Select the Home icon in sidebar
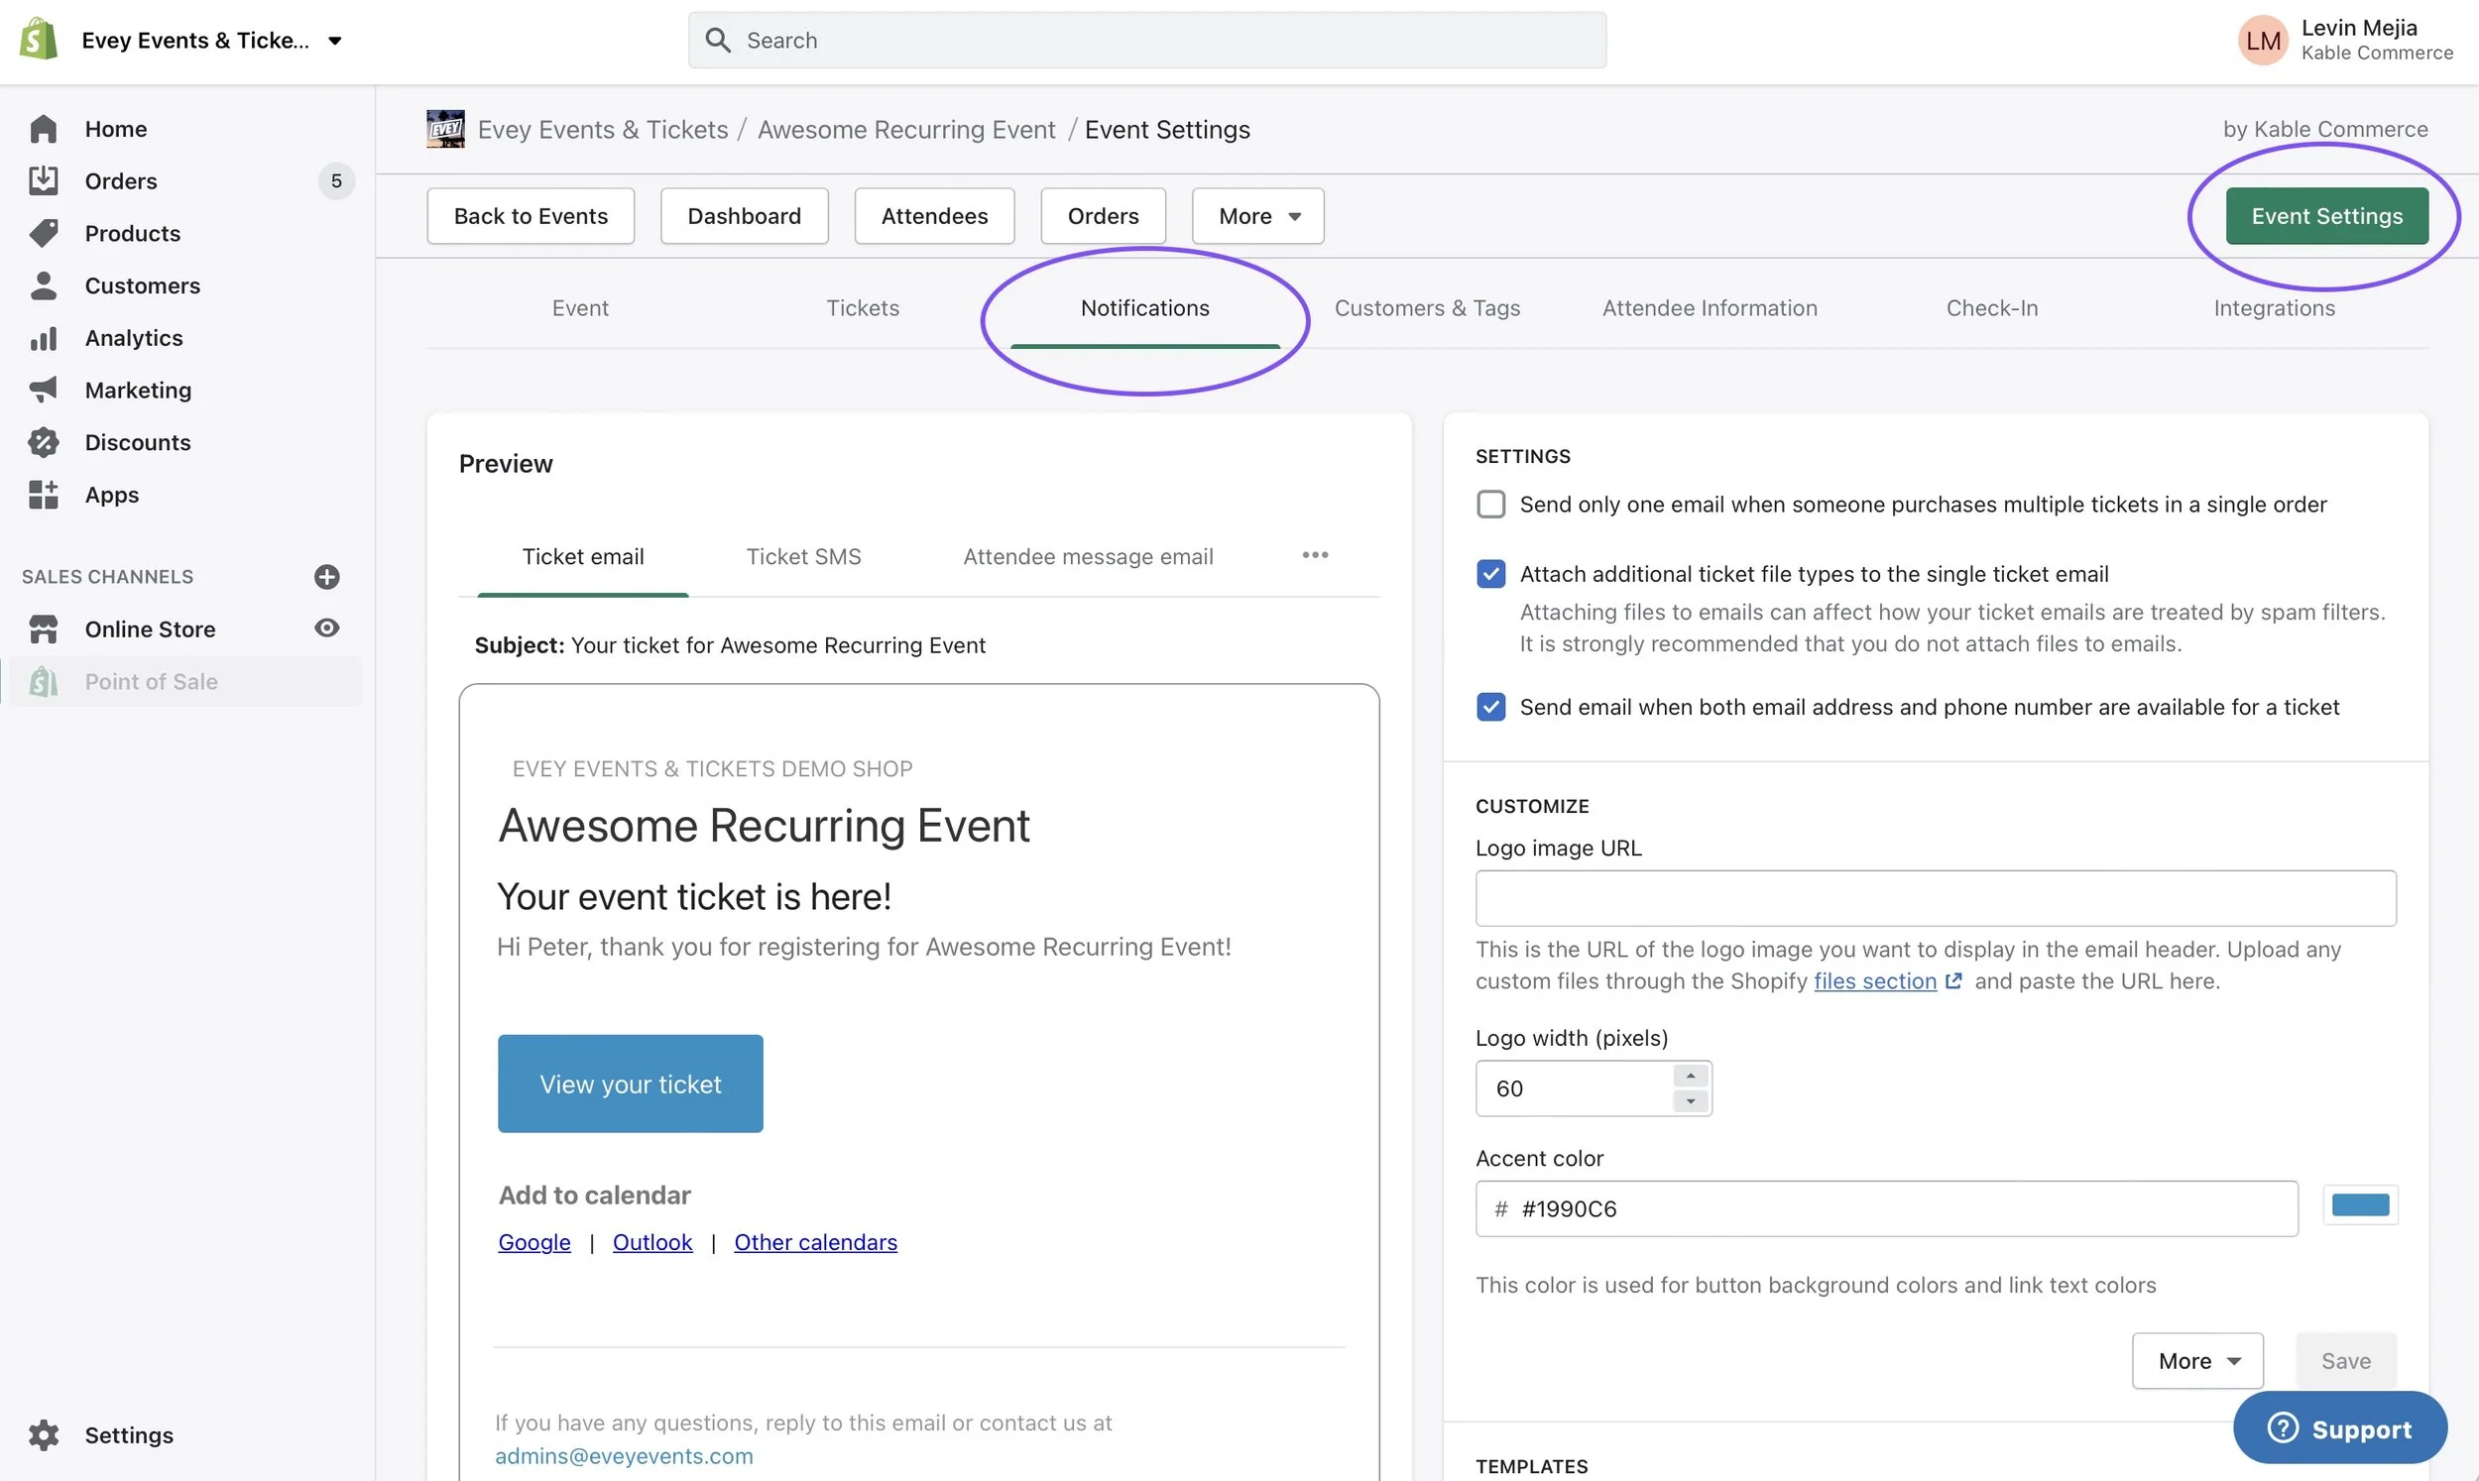The height and width of the screenshot is (1481, 2479). tap(44, 128)
